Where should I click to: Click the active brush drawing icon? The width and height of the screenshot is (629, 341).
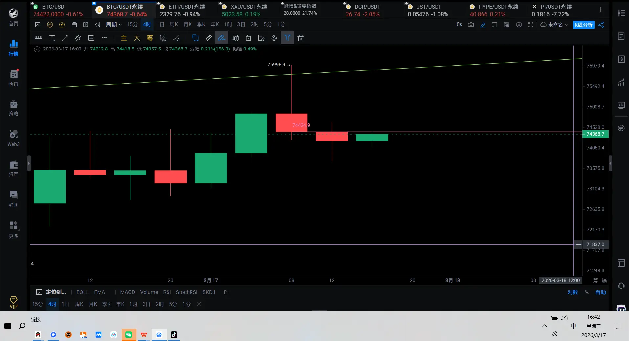(x=222, y=38)
